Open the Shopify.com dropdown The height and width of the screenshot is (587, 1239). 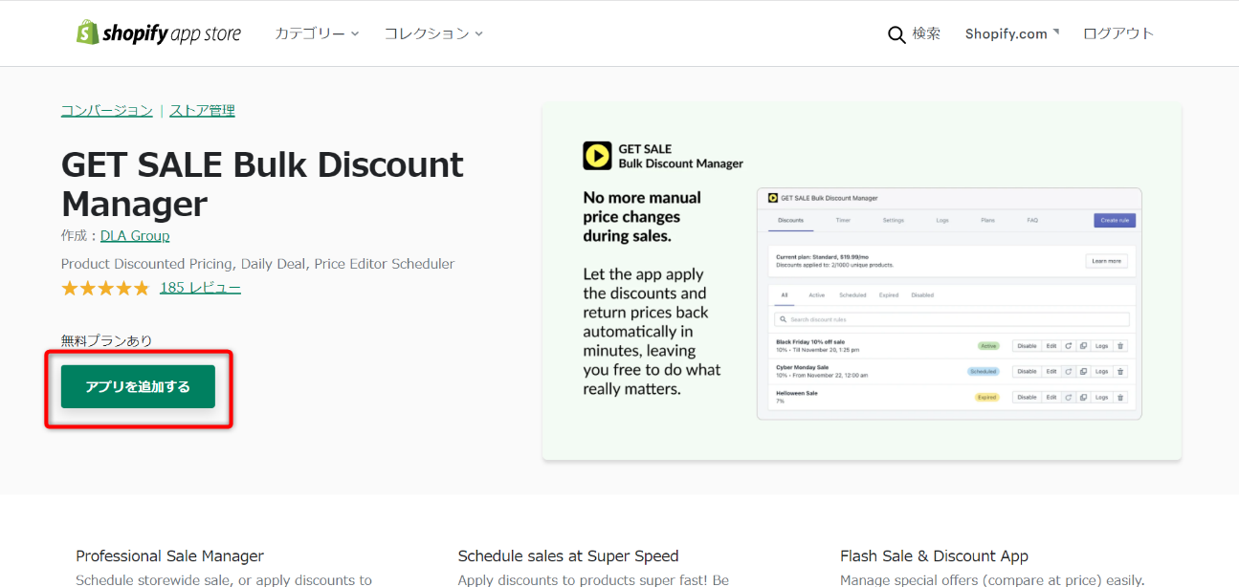click(x=1012, y=33)
